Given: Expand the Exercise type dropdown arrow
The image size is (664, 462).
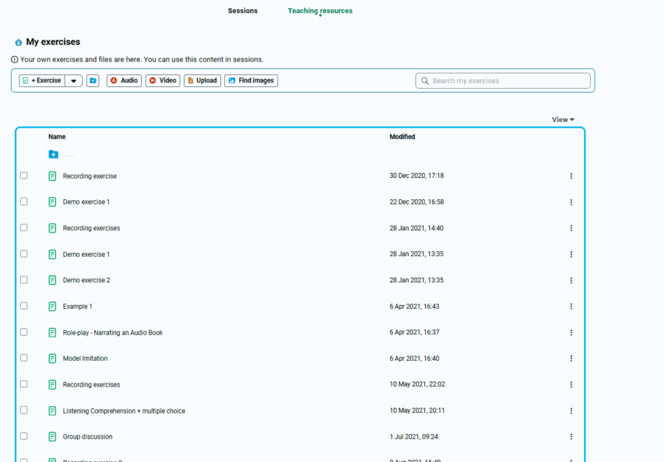Looking at the screenshot, I should tap(73, 81).
